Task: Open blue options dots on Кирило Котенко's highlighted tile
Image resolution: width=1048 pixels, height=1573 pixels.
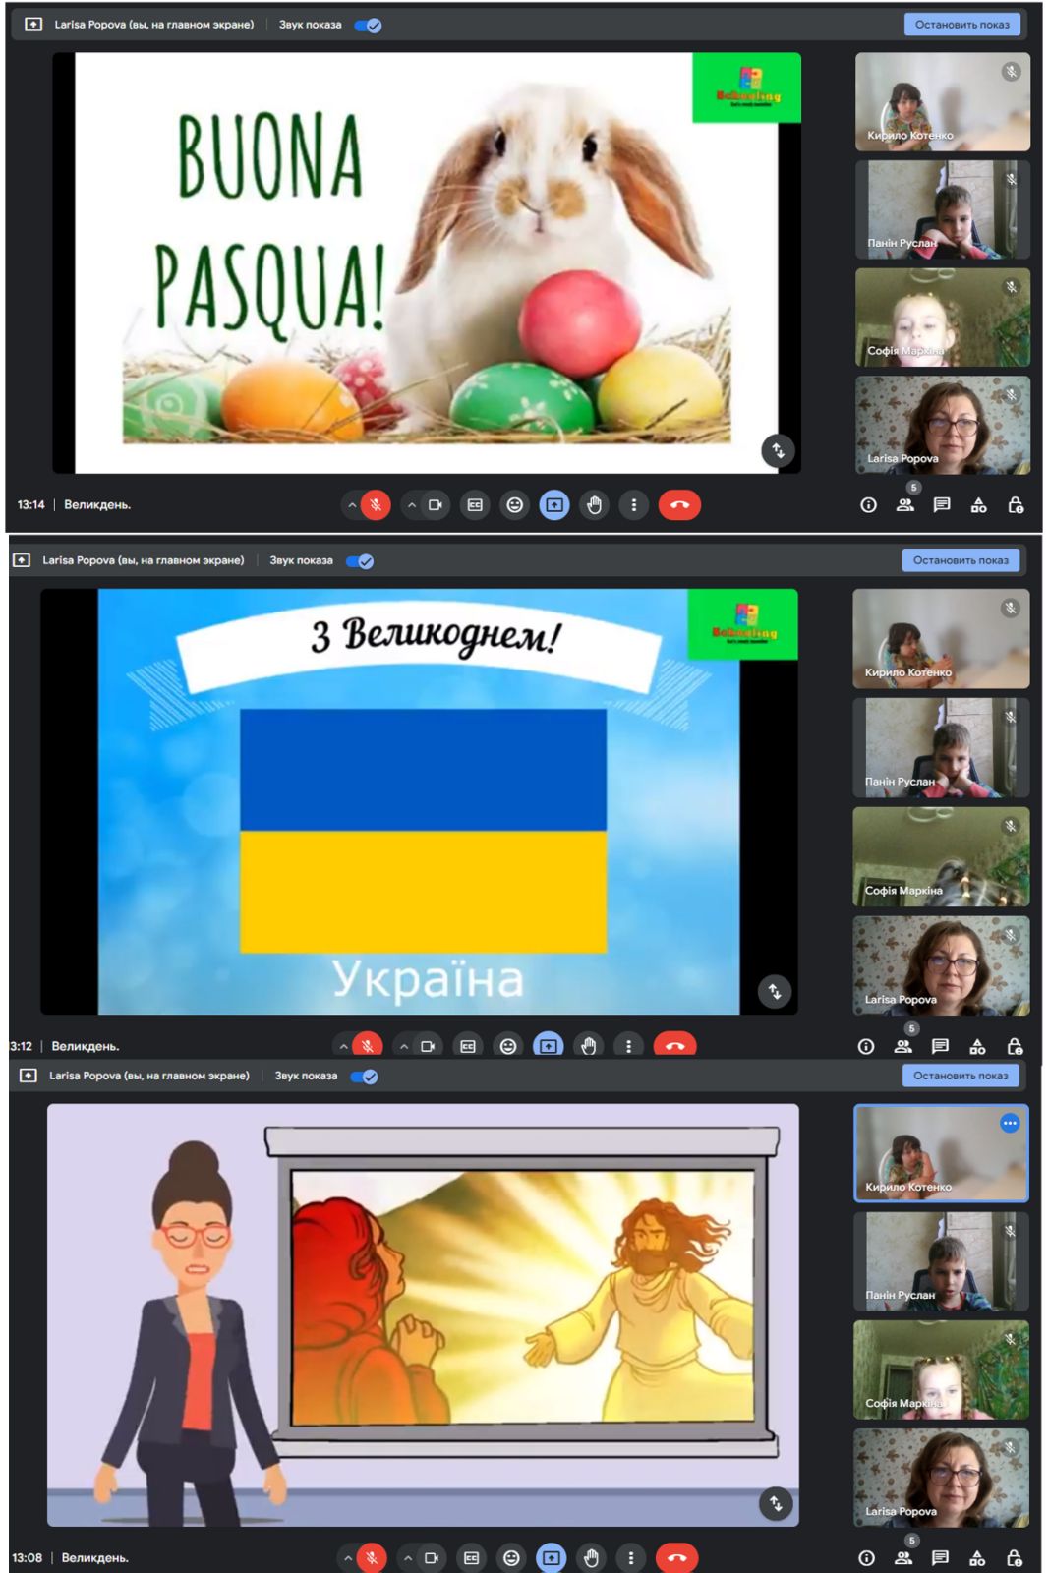Action: 1010,1123
